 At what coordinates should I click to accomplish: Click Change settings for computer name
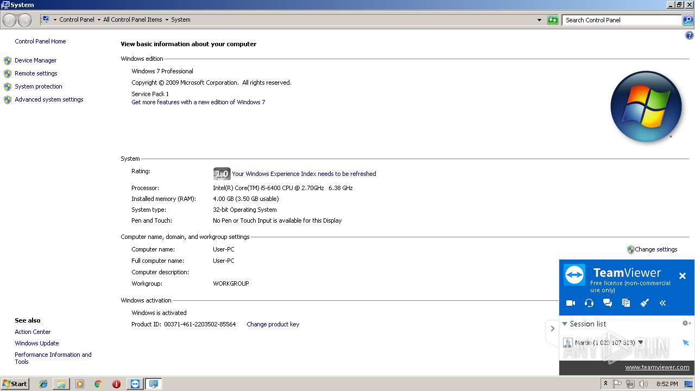pyautogui.click(x=656, y=249)
